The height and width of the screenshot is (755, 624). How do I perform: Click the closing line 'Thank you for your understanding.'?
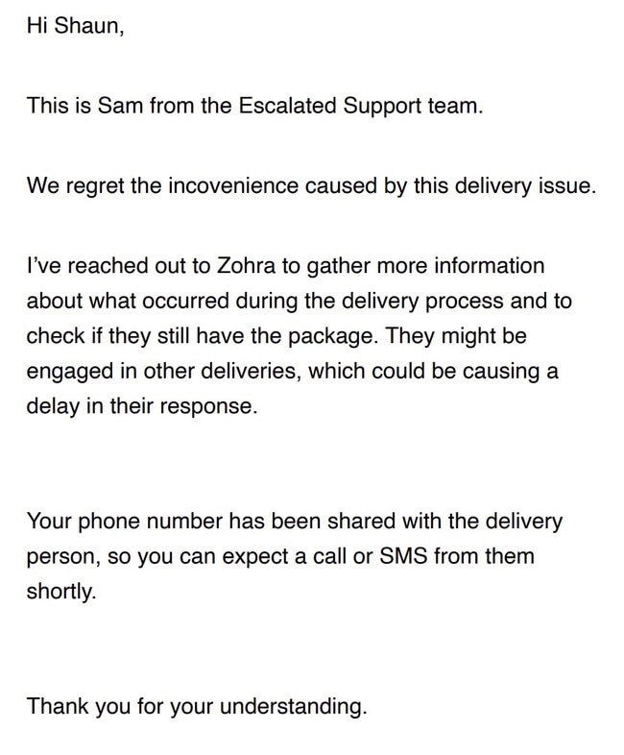[197, 706]
